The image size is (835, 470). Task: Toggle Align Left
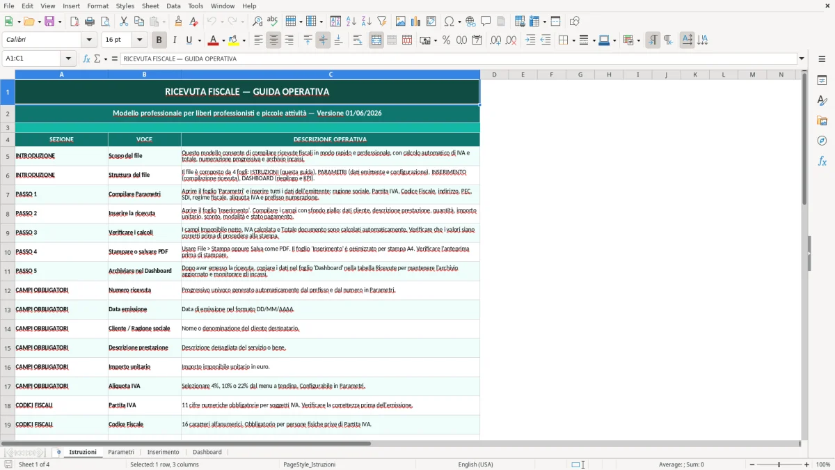(x=258, y=40)
